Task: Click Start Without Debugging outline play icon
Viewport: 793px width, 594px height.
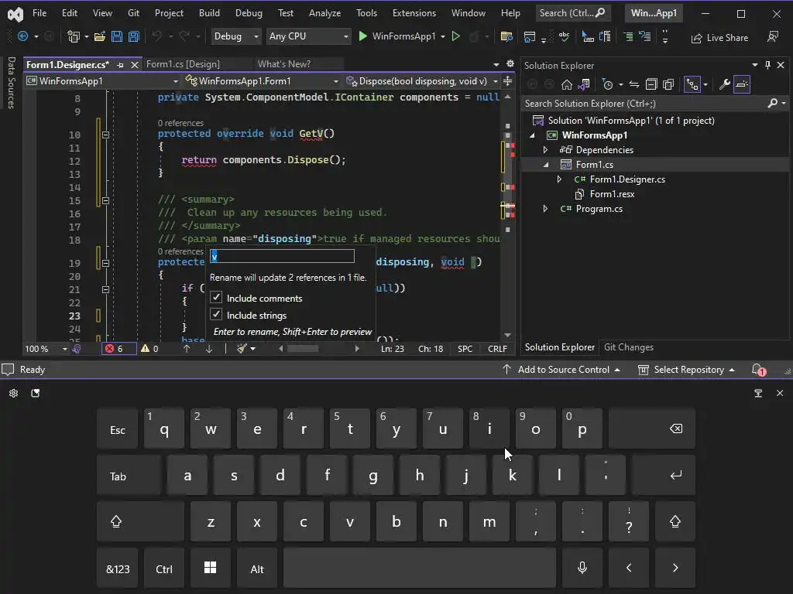Action: coord(455,36)
